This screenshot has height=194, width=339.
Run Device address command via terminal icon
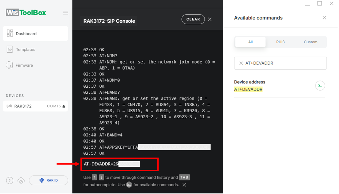[320, 86]
